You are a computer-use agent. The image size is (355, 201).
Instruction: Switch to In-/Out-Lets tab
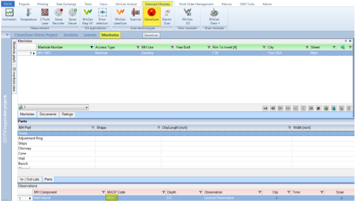(x=29, y=179)
